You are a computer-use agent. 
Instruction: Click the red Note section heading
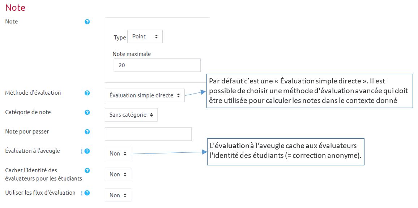click(x=15, y=8)
